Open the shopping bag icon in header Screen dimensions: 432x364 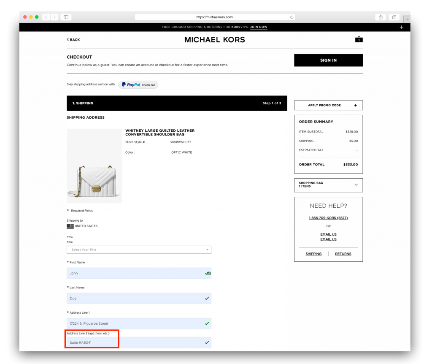pos(359,39)
